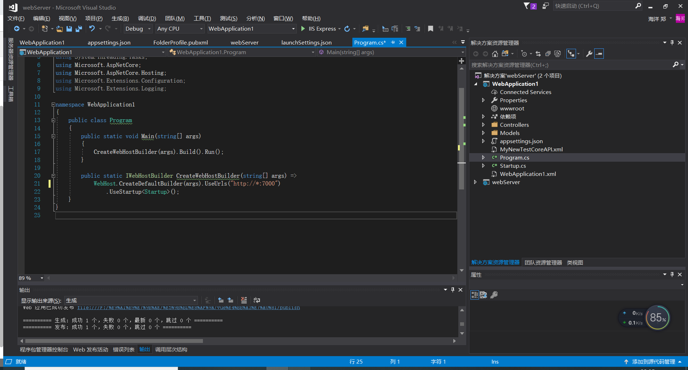
Task: Switch to the 团队资源管理器 tab
Action: click(543, 262)
